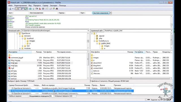The image size is (181, 102).
Task: Select pix1.jpg file icon
Action: (9, 71)
